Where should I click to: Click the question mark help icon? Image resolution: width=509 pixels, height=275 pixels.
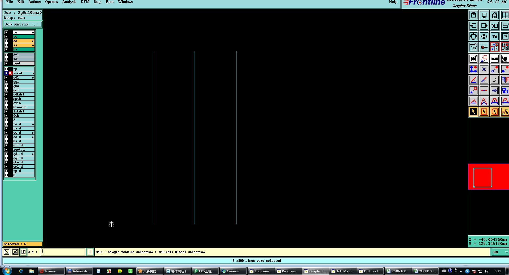click(505, 37)
